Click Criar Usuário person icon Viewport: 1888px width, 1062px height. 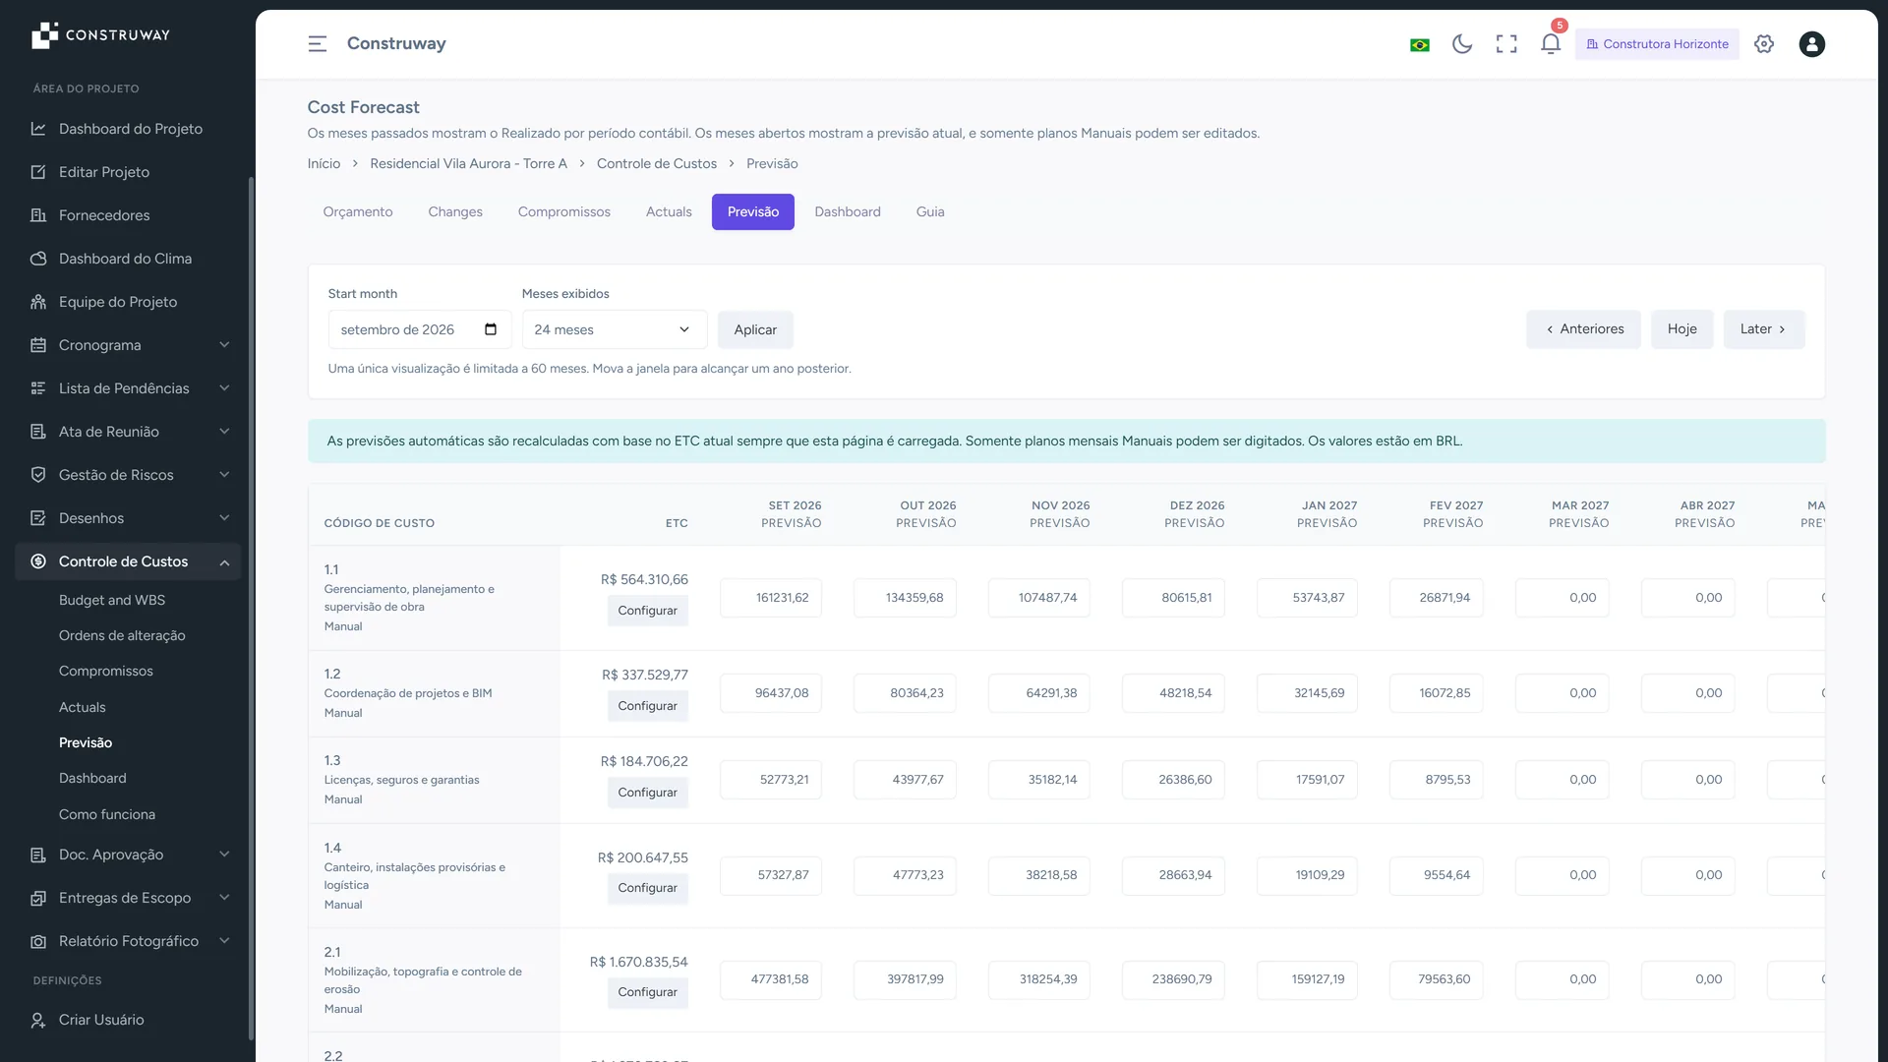point(38,1020)
